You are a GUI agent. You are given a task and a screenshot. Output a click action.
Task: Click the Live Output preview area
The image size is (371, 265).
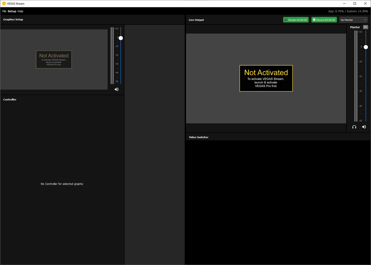coord(266,78)
